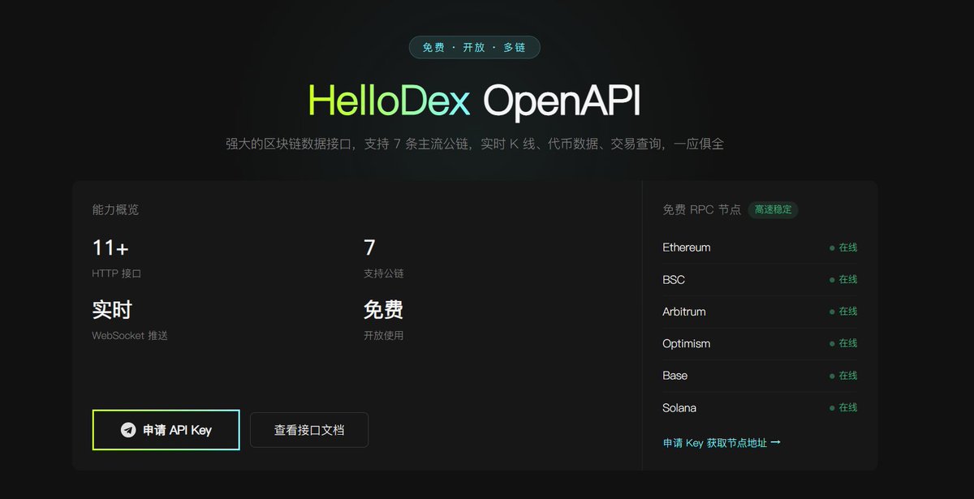
Task: Open 查看接口文档 documentation button
Action: [309, 430]
